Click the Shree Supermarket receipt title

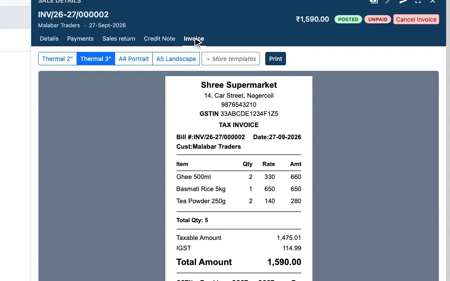click(239, 85)
